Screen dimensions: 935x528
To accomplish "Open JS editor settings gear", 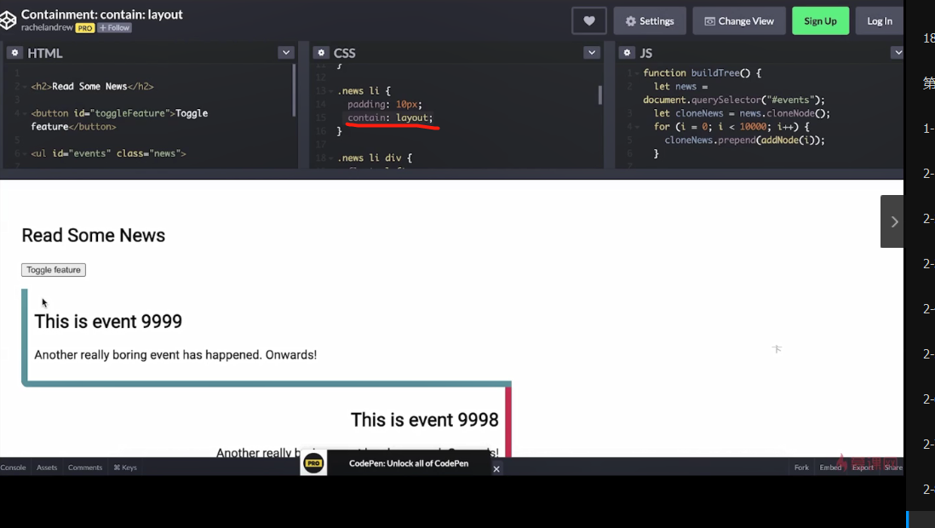I will (627, 53).
